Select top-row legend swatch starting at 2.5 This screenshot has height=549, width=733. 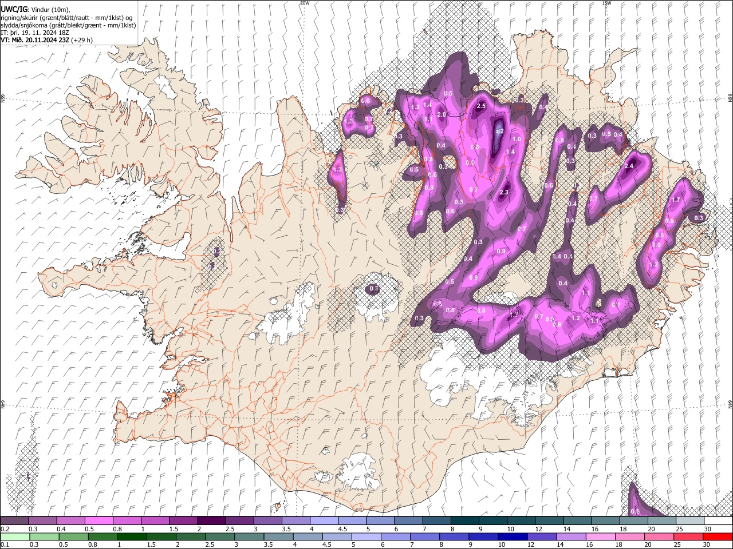click(x=239, y=521)
